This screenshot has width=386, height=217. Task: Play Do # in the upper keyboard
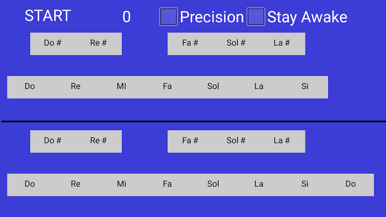pos(53,43)
